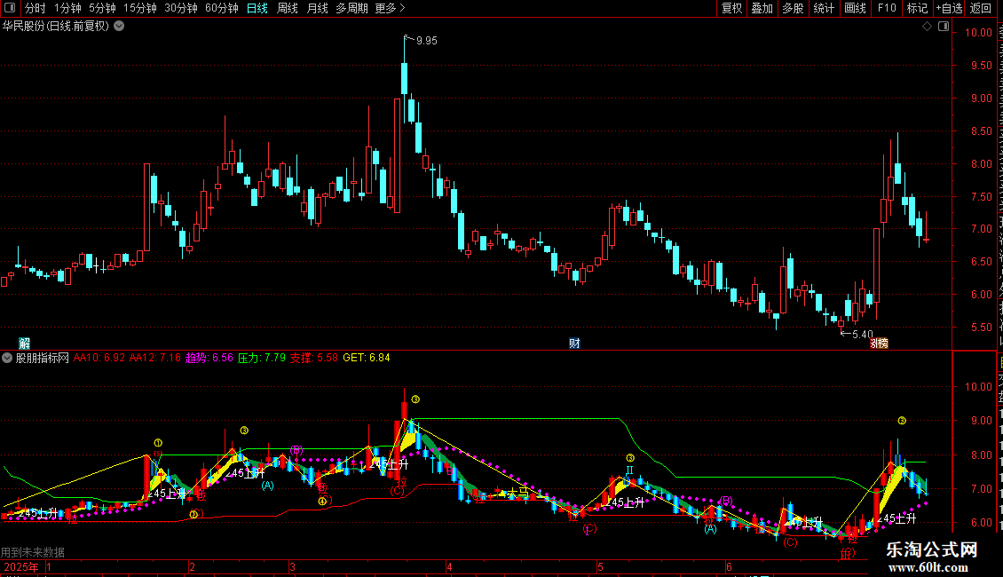
Task: Open the indicator dropdown beside 股朋指标网
Action: pyautogui.click(x=7, y=359)
